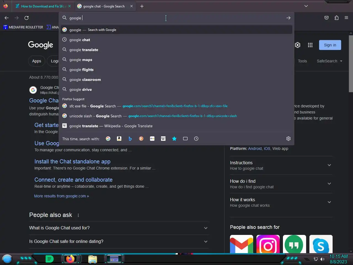Choose the 'google maps' suggestion
The height and width of the screenshot is (265, 353).
click(176, 60)
